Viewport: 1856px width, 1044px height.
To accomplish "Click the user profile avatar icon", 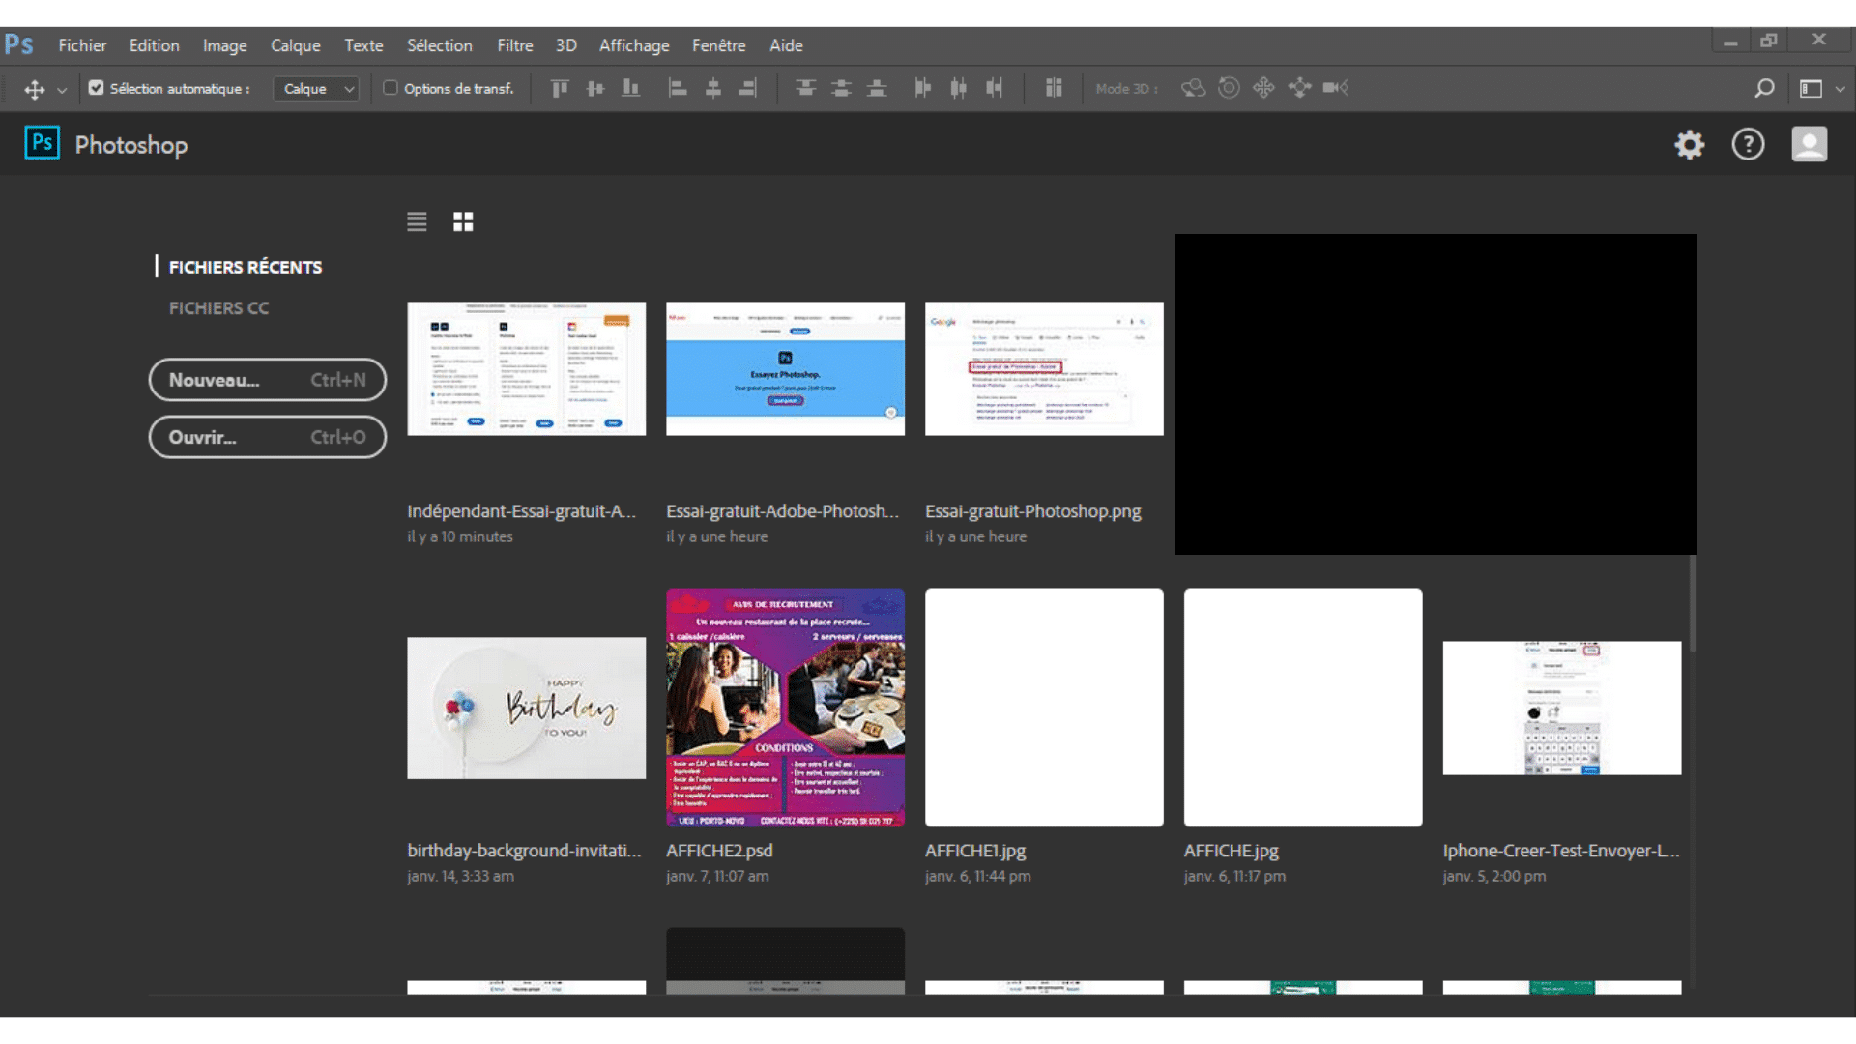I will tap(1810, 144).
